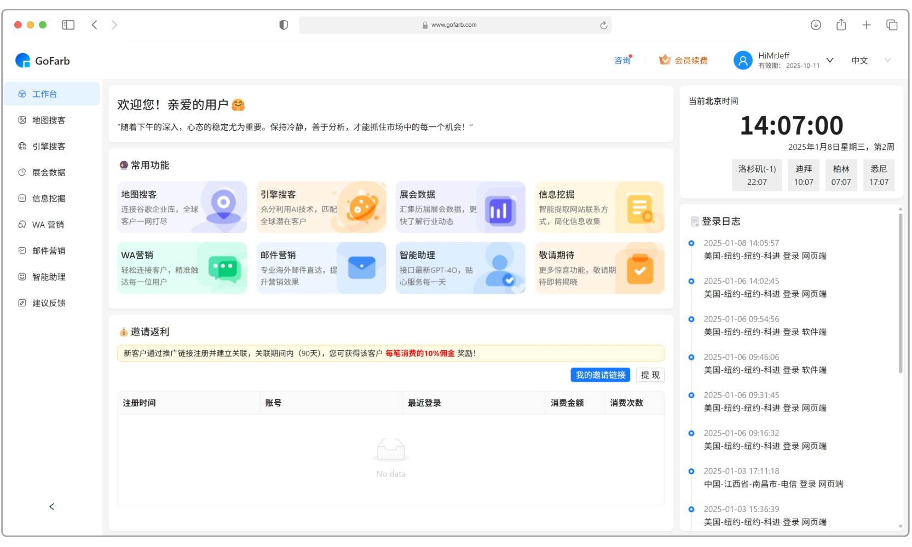Click the 我的邀请链接 button
Screen dimensions: 912x547
point(600,375)
